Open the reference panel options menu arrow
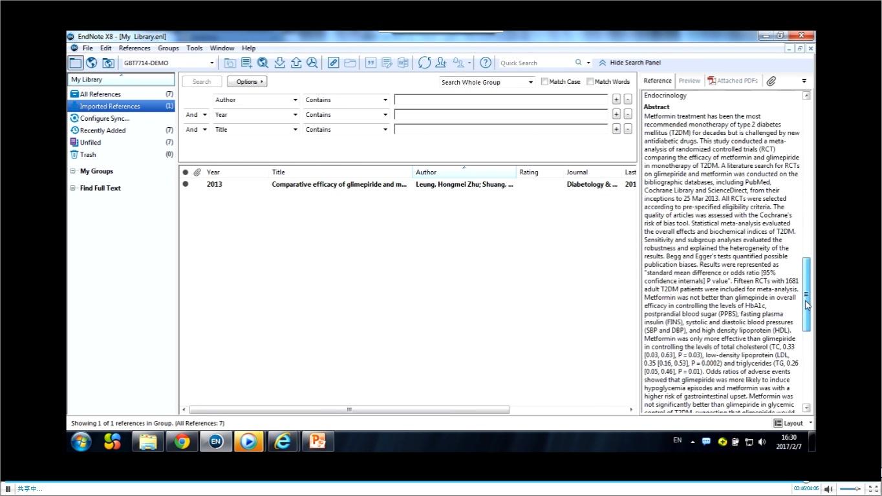The image size is (882, 496). tap(804, 81)
